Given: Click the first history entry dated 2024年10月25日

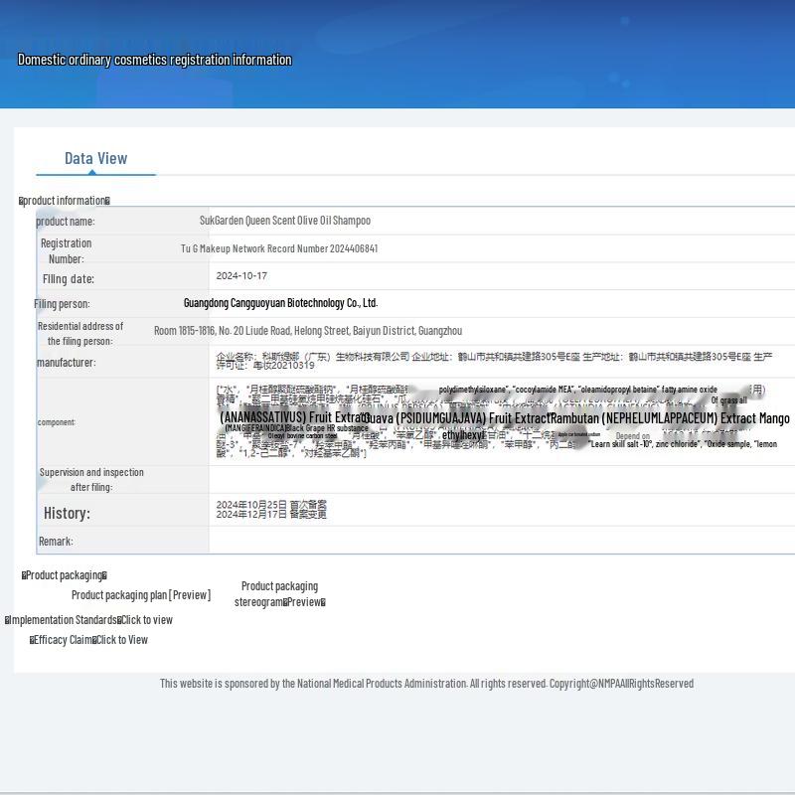Looking at the screenshot, I should 271,505.
